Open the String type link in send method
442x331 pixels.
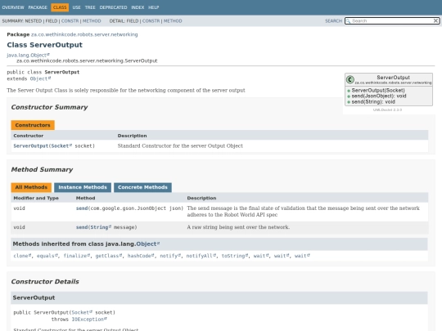pyautogui.click(x=101, y=227)
